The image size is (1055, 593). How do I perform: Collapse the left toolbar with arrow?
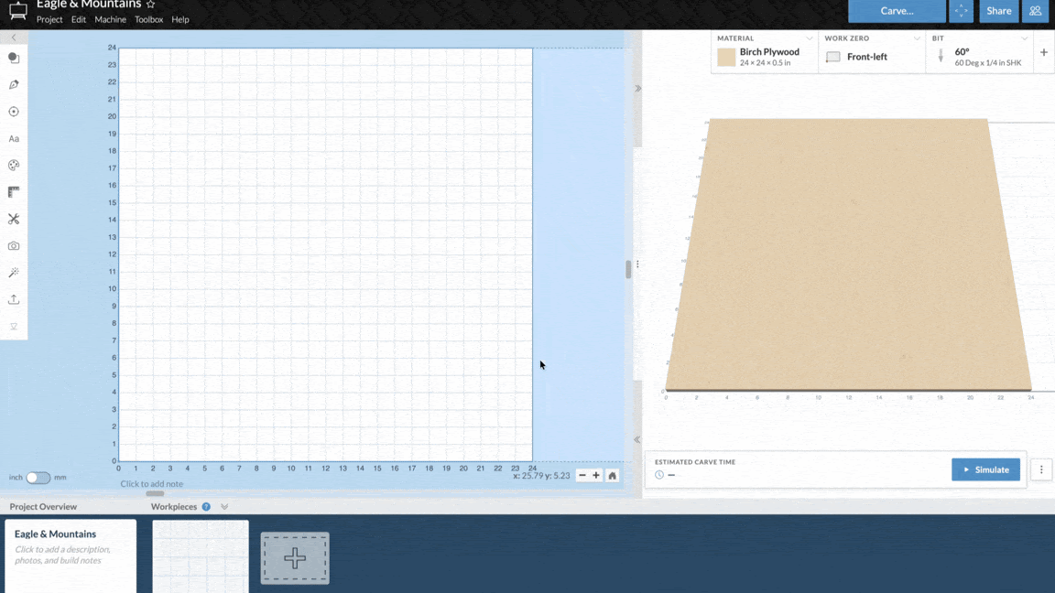pyautogui.click(x=14, y=38)
